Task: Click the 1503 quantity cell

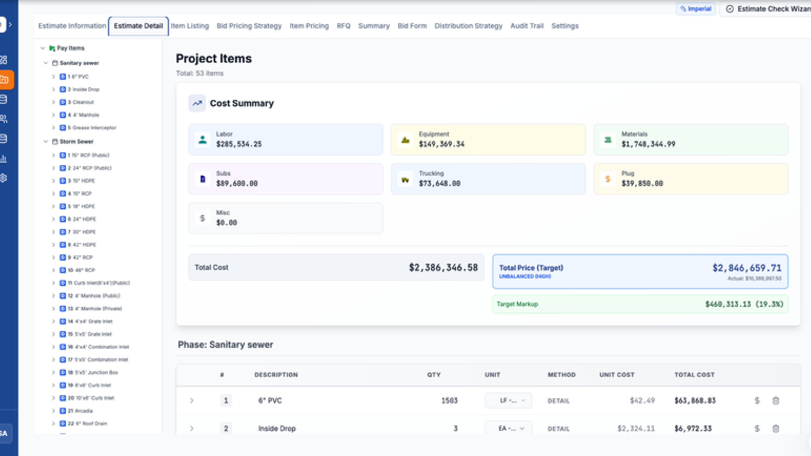Action: (x=449, y=401)
